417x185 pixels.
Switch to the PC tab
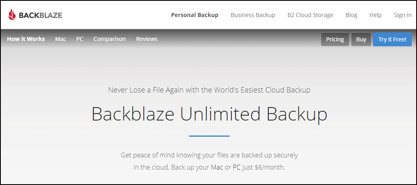tap(80, 39)
